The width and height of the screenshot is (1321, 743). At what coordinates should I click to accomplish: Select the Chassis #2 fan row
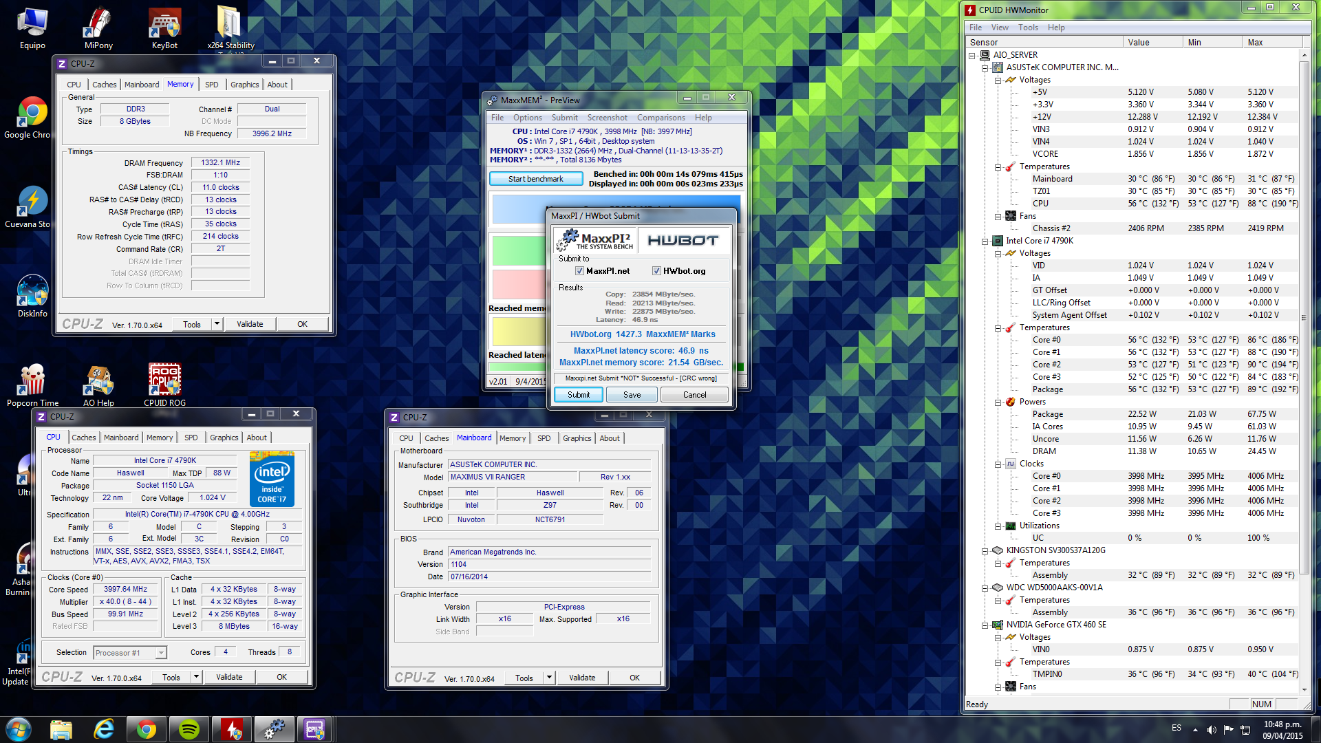[x=1132, y=228]
